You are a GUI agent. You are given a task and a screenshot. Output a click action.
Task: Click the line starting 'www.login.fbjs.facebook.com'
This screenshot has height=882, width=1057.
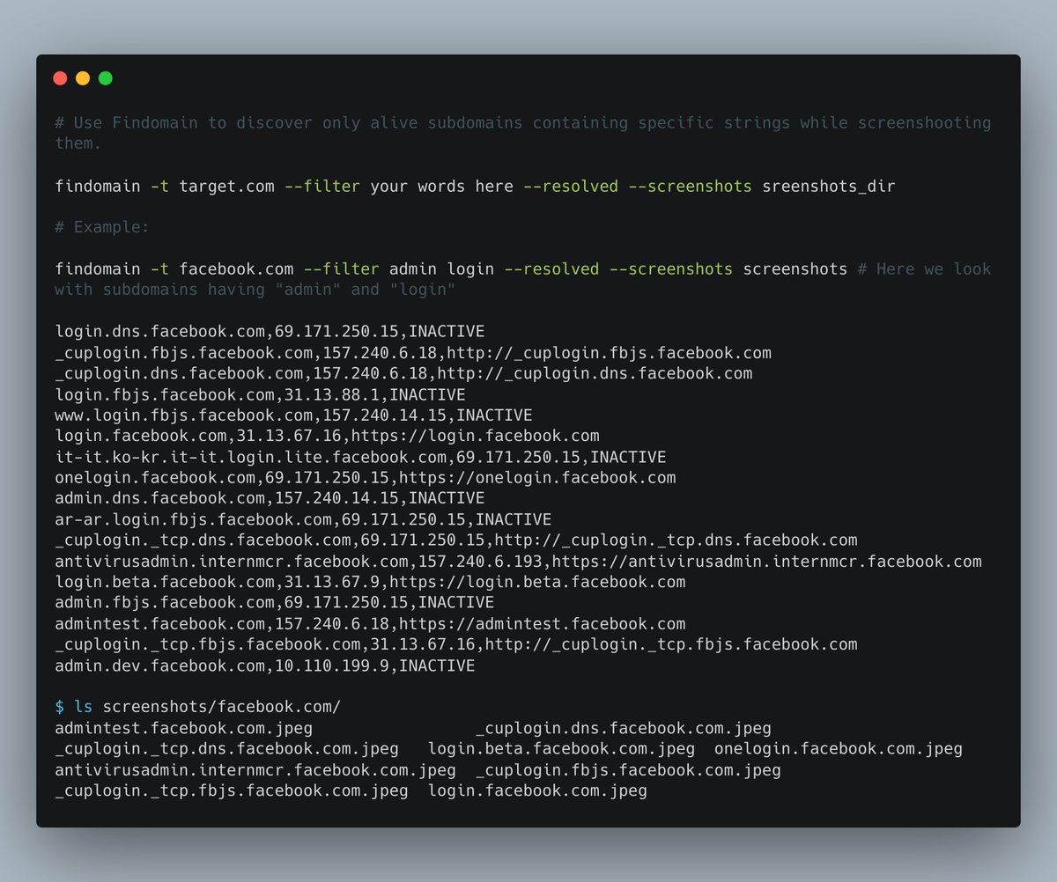click(293, 415)
